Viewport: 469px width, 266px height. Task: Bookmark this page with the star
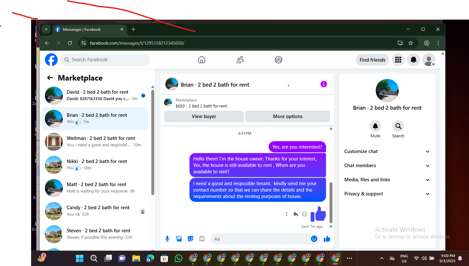pyautogui.click(x=411, y=43)
